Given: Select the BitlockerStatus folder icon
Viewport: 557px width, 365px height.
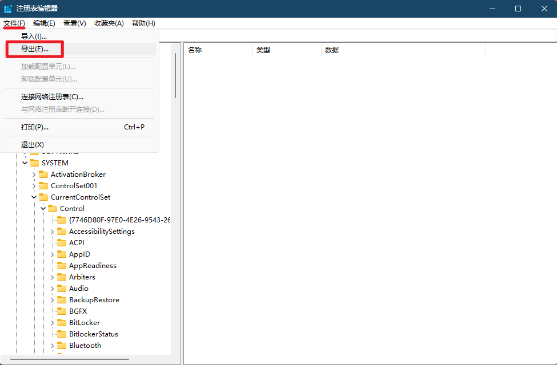Looking at the screenshot, I should pos(62,334).
